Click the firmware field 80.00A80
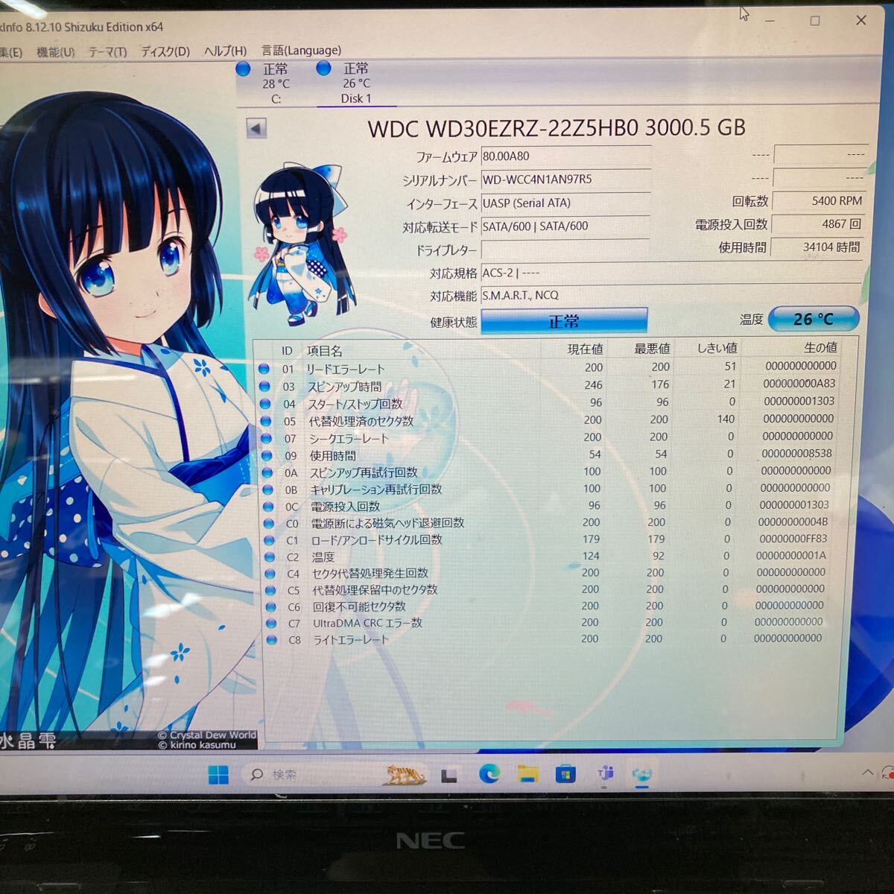894x894 pixels. click(565, 156)
